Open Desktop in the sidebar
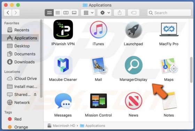Screen dimensions: 195x131 click(21, 46)
